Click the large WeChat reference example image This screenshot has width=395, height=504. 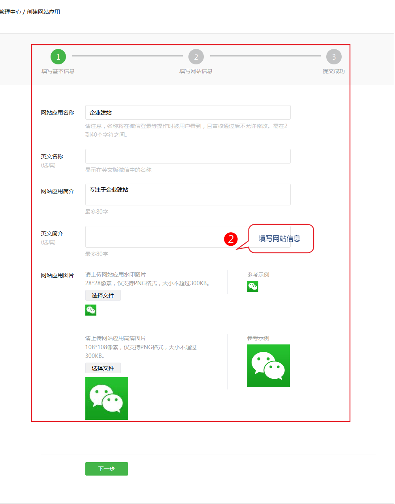tap(269, 366)
